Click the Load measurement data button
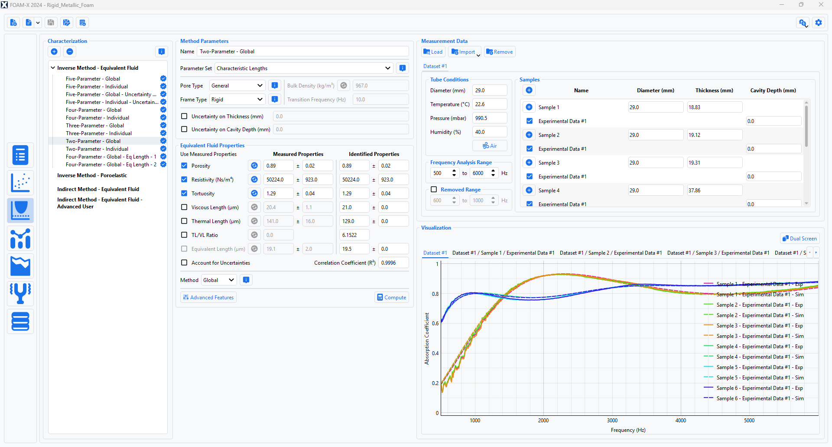832x447 pixels. click(433, 52)
